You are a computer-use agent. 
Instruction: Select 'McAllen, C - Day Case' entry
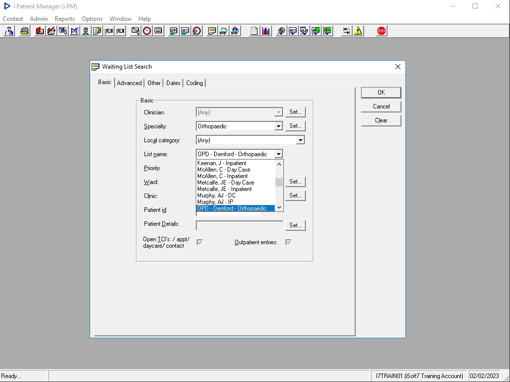pyautogui.click(x=236, y=170)
